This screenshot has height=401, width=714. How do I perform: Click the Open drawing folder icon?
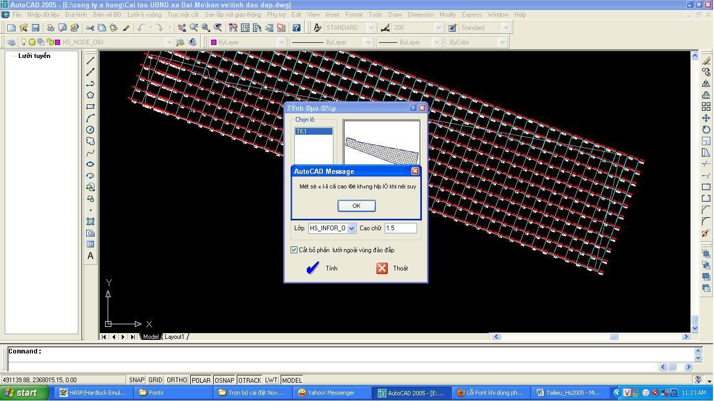click(x=24, y=28)
